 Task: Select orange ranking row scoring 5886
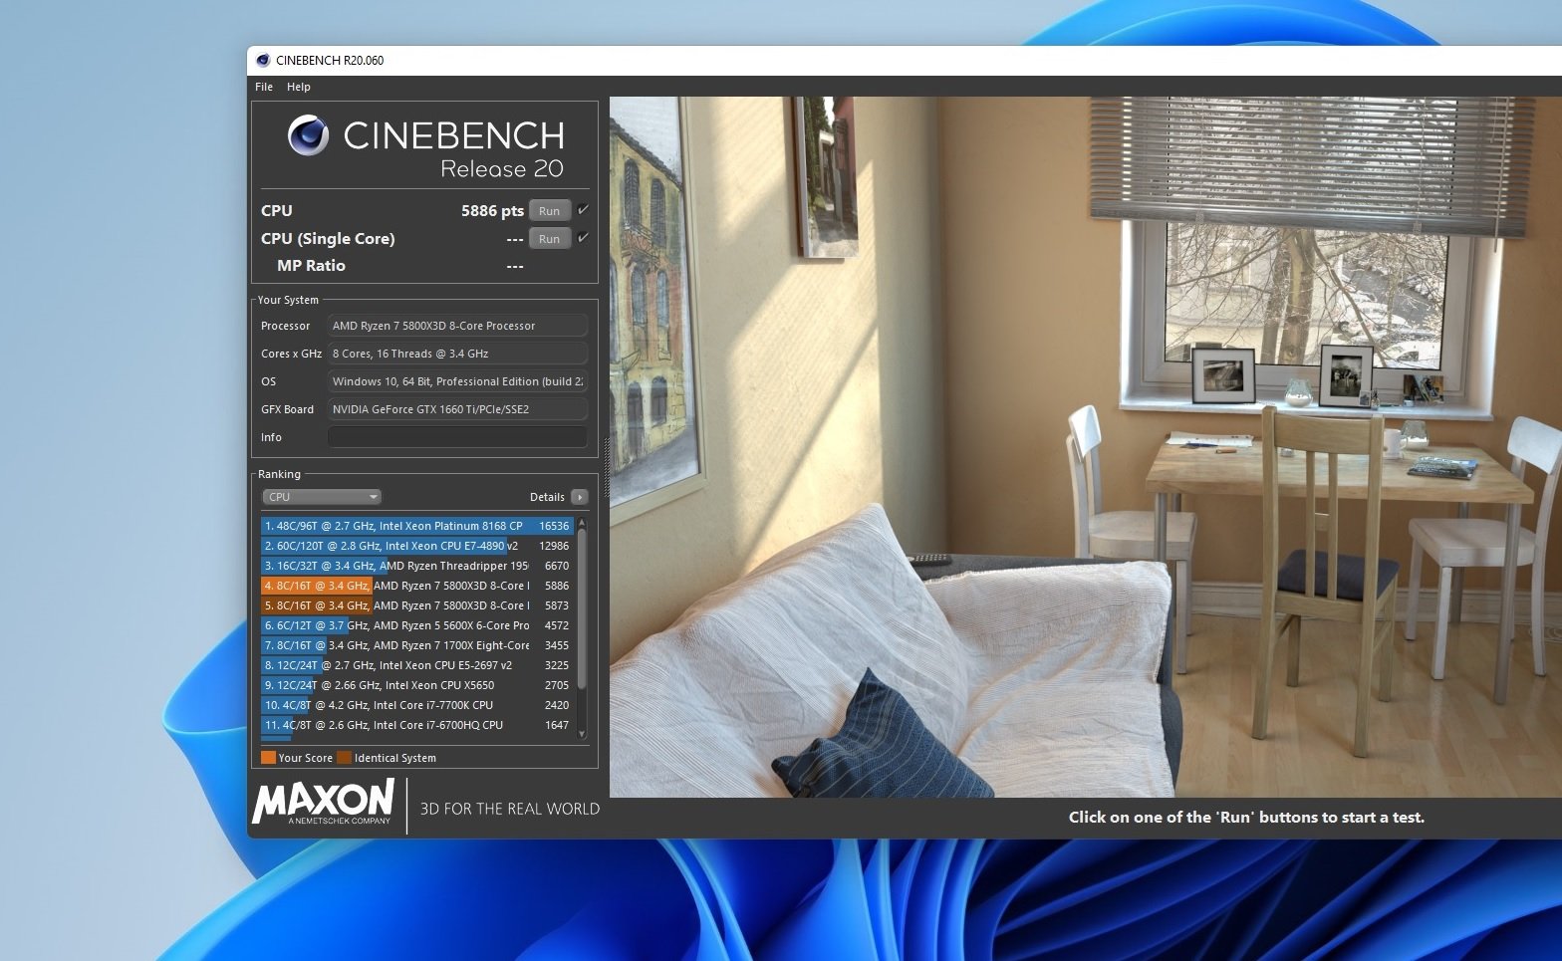tap(416, 586)
